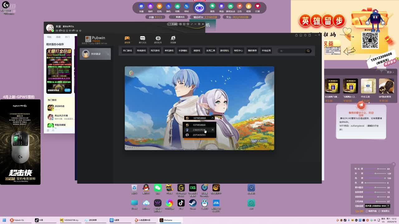
Task: Open the Recycle Bin on desktop
Action: click(x=134, y=188)
